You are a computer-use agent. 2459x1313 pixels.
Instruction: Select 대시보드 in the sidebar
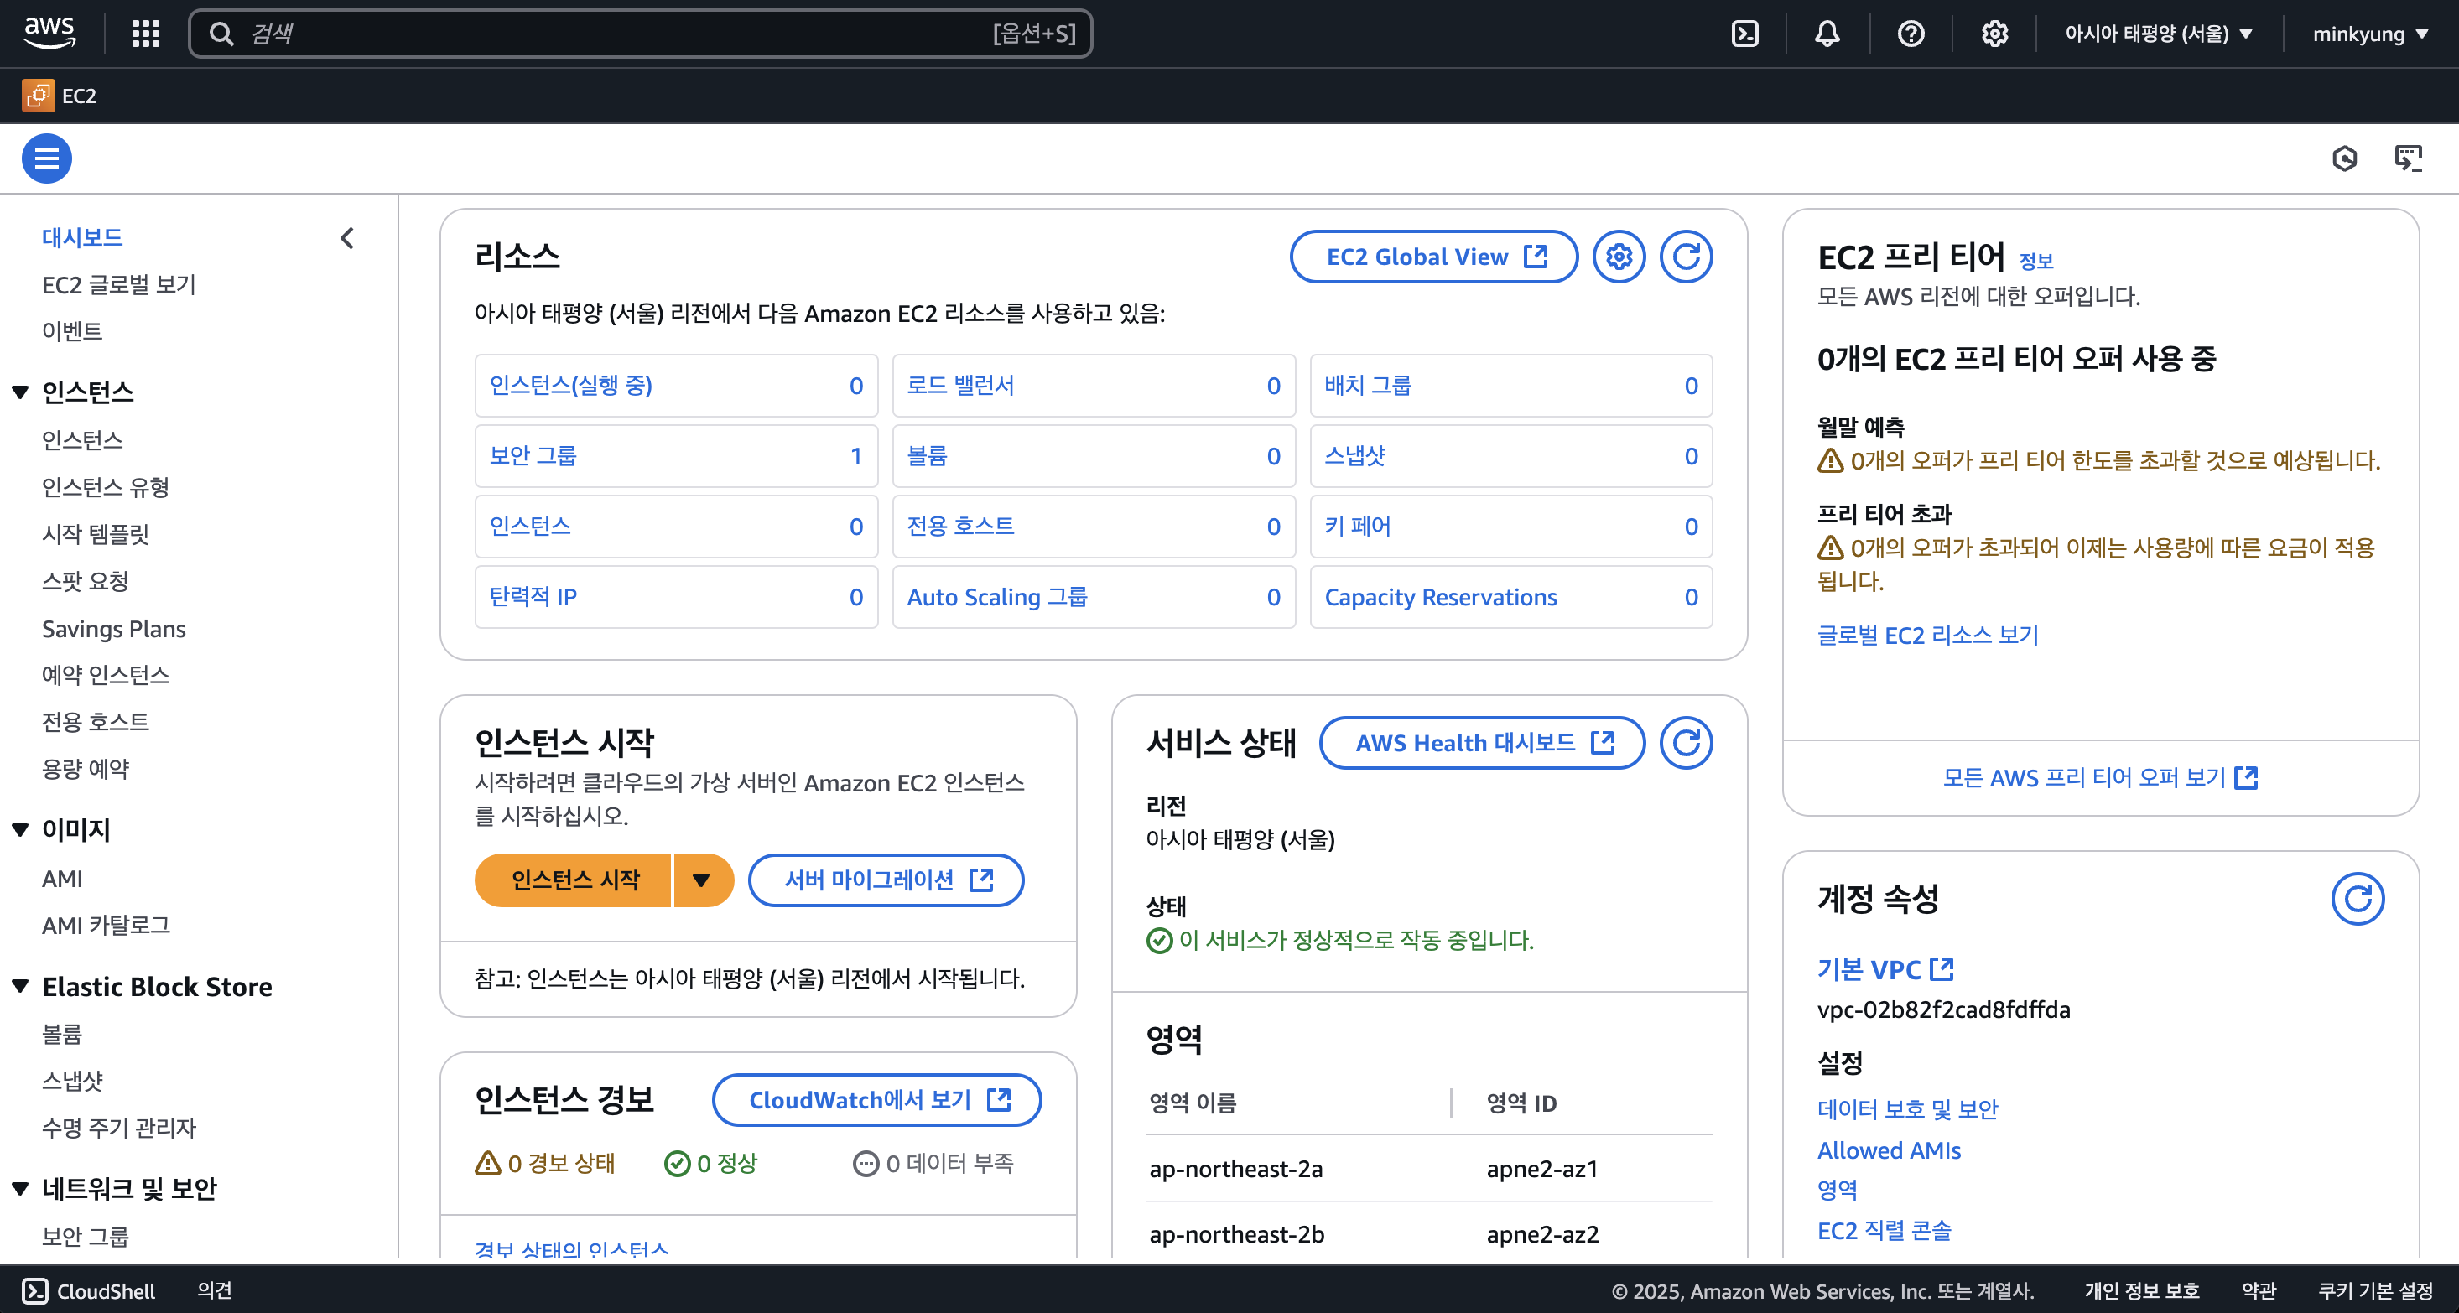tap(82, 237)
